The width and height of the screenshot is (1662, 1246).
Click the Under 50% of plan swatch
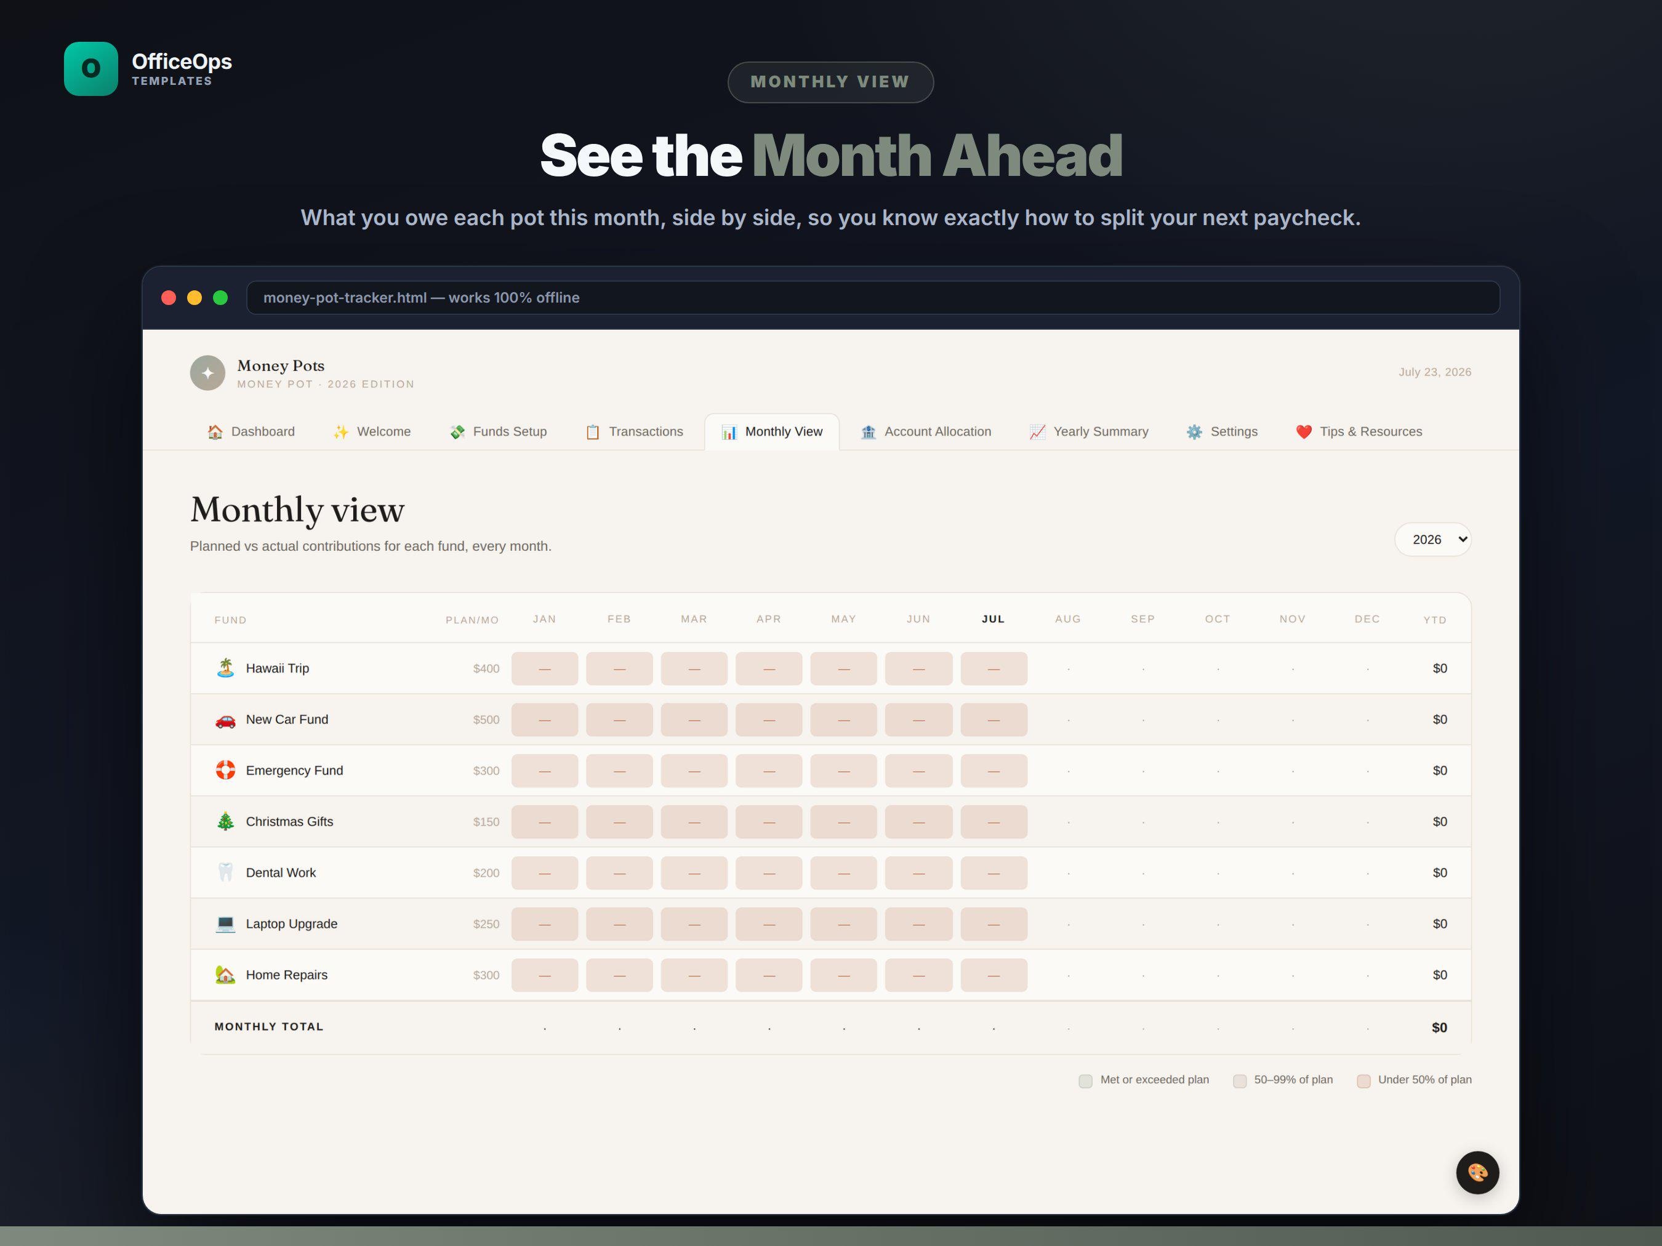(x=1363, y=1080)
